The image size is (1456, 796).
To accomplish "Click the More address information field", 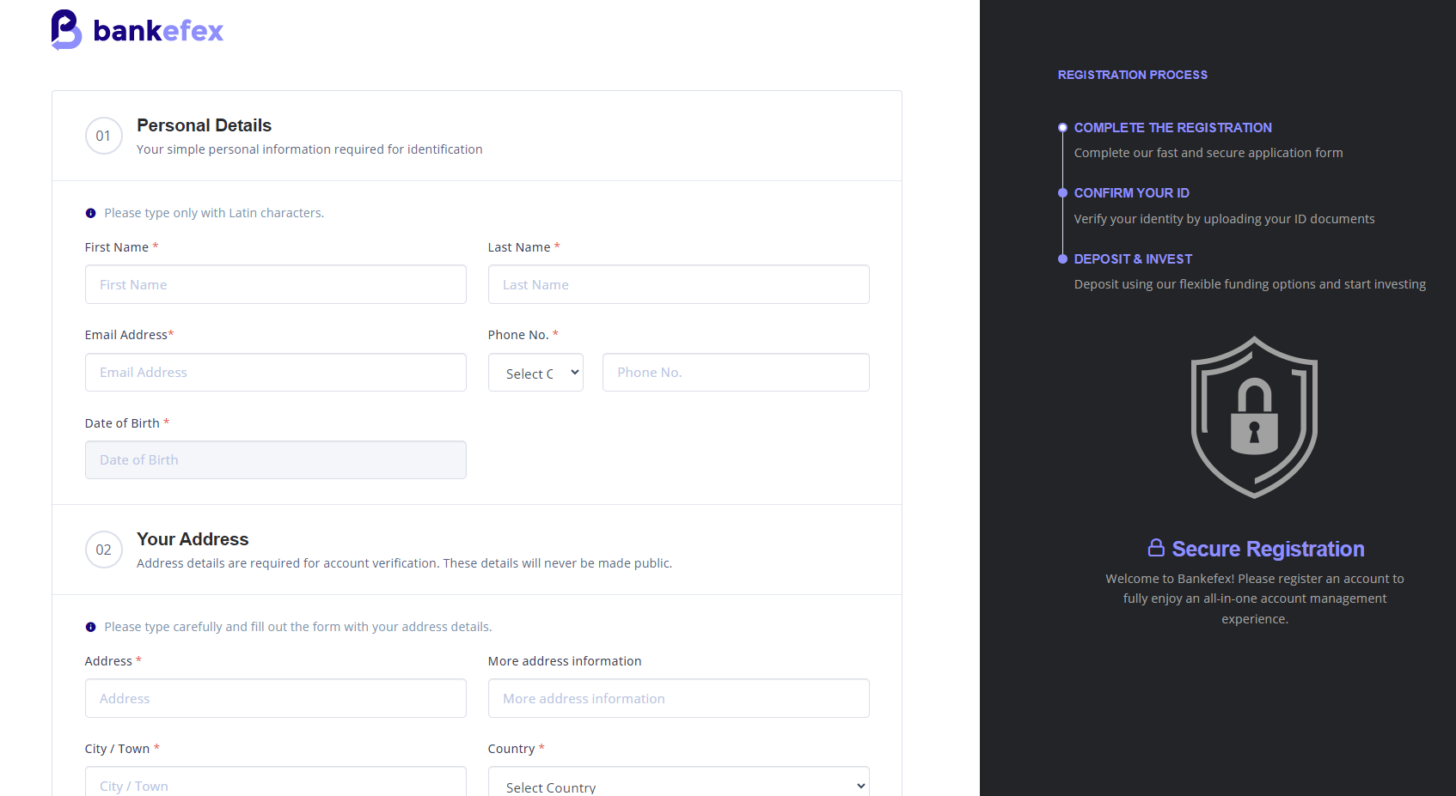I will 679,698.
